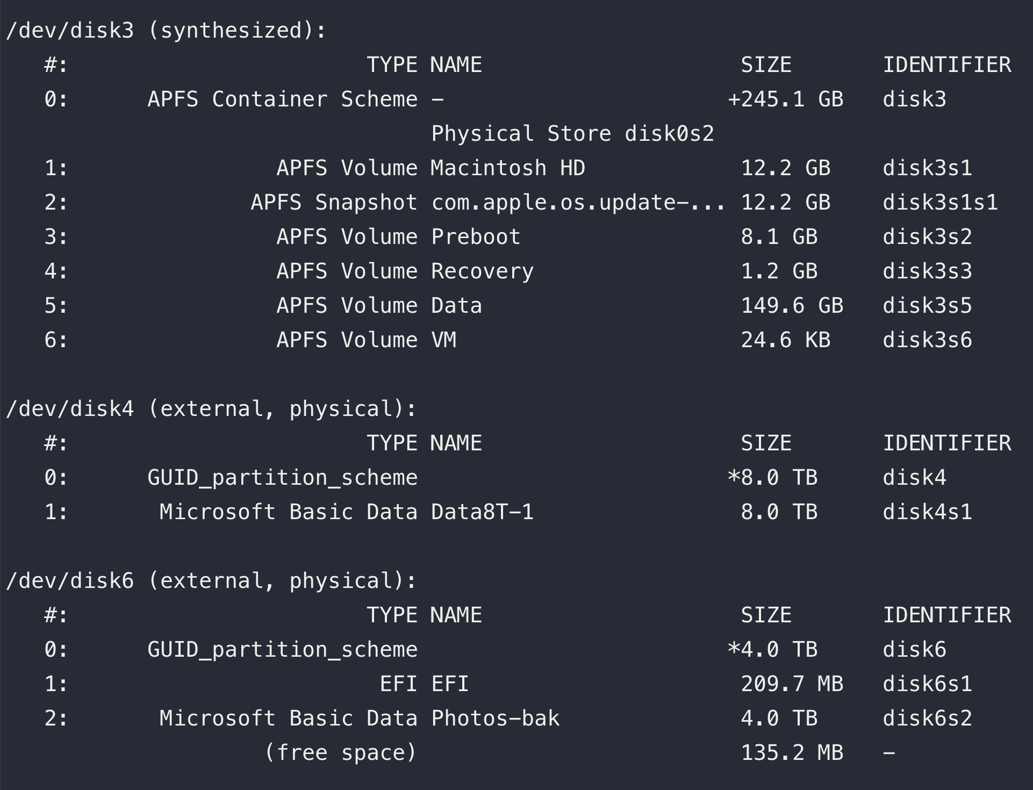Click the /dev/disk6 (external, physical) header

[211, 581]
